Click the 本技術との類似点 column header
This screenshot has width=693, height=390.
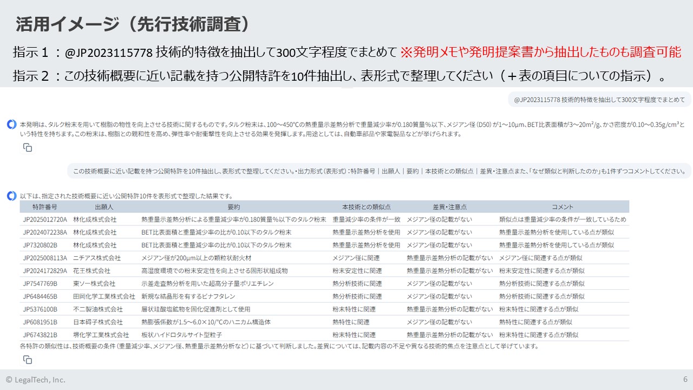367,207
